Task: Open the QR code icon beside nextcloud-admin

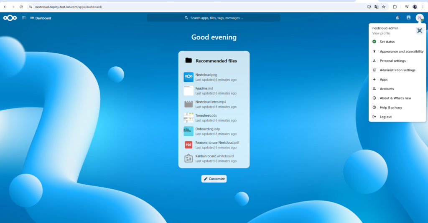Action: tap(420, 30)
